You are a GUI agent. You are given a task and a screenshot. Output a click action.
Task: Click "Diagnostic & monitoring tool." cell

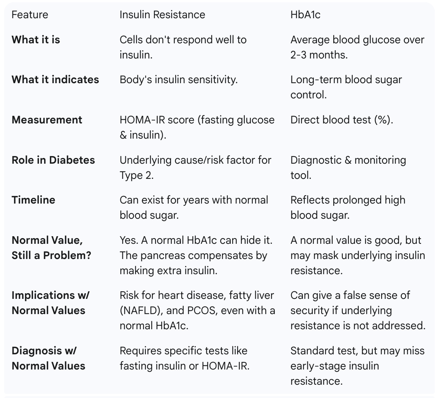click(348, 167)
